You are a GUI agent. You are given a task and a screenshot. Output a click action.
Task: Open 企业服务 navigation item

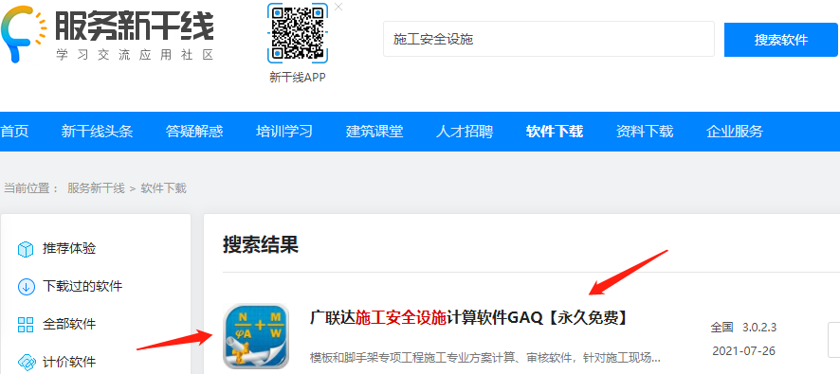coord(735,131)
